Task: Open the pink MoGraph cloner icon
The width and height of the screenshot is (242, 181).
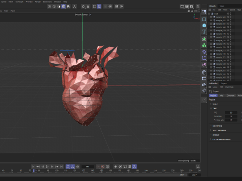Action: point(204,65)
